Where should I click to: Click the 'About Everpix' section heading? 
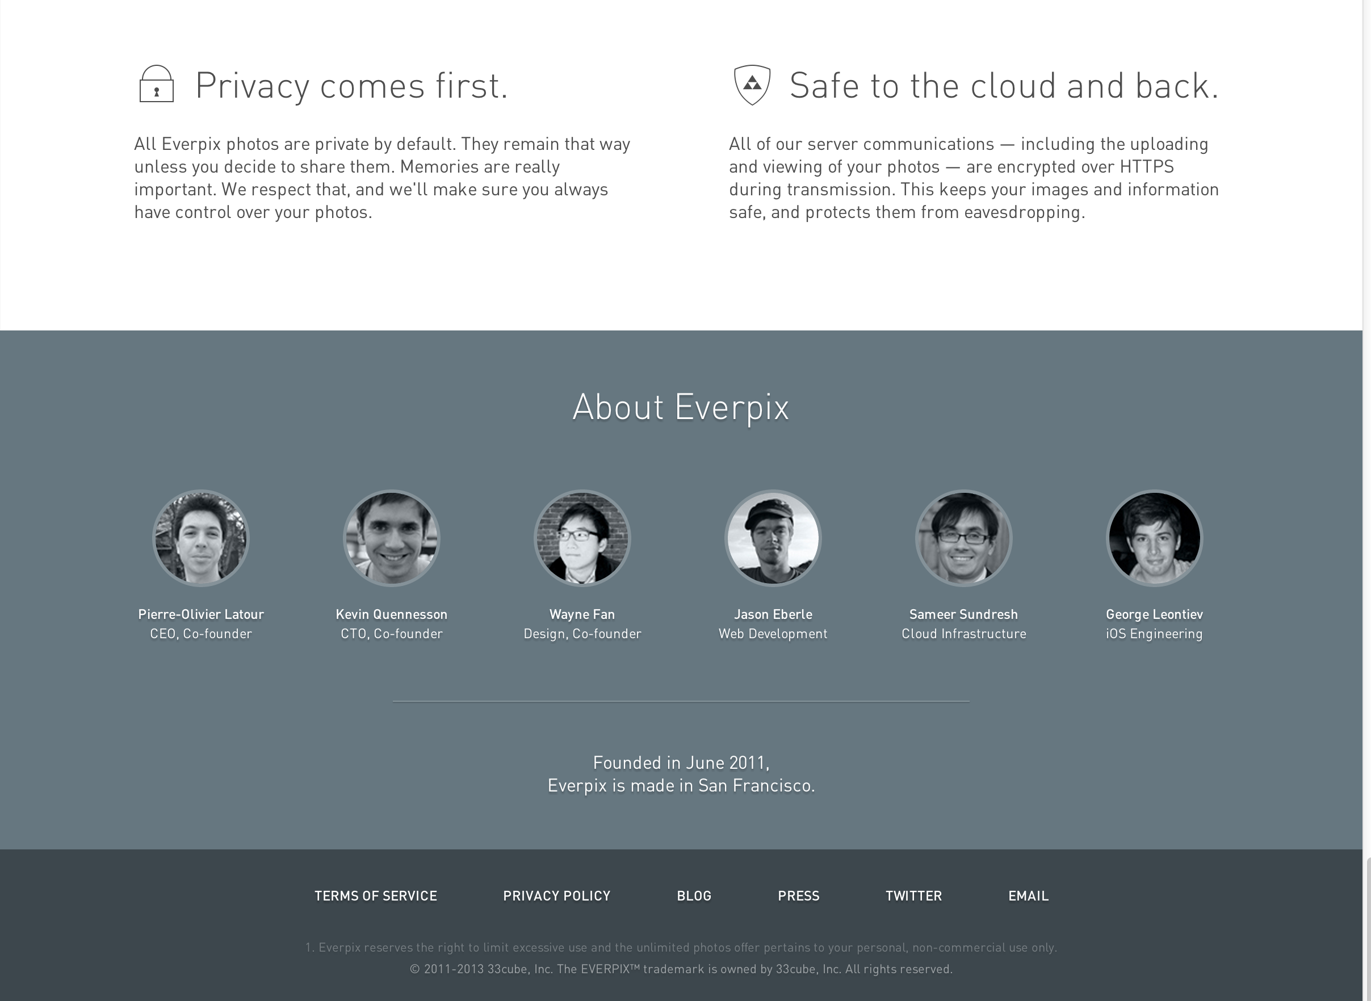[x=681, y=407]
